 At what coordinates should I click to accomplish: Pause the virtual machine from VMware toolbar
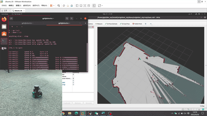pyautogui.click(x=51, y=6)
